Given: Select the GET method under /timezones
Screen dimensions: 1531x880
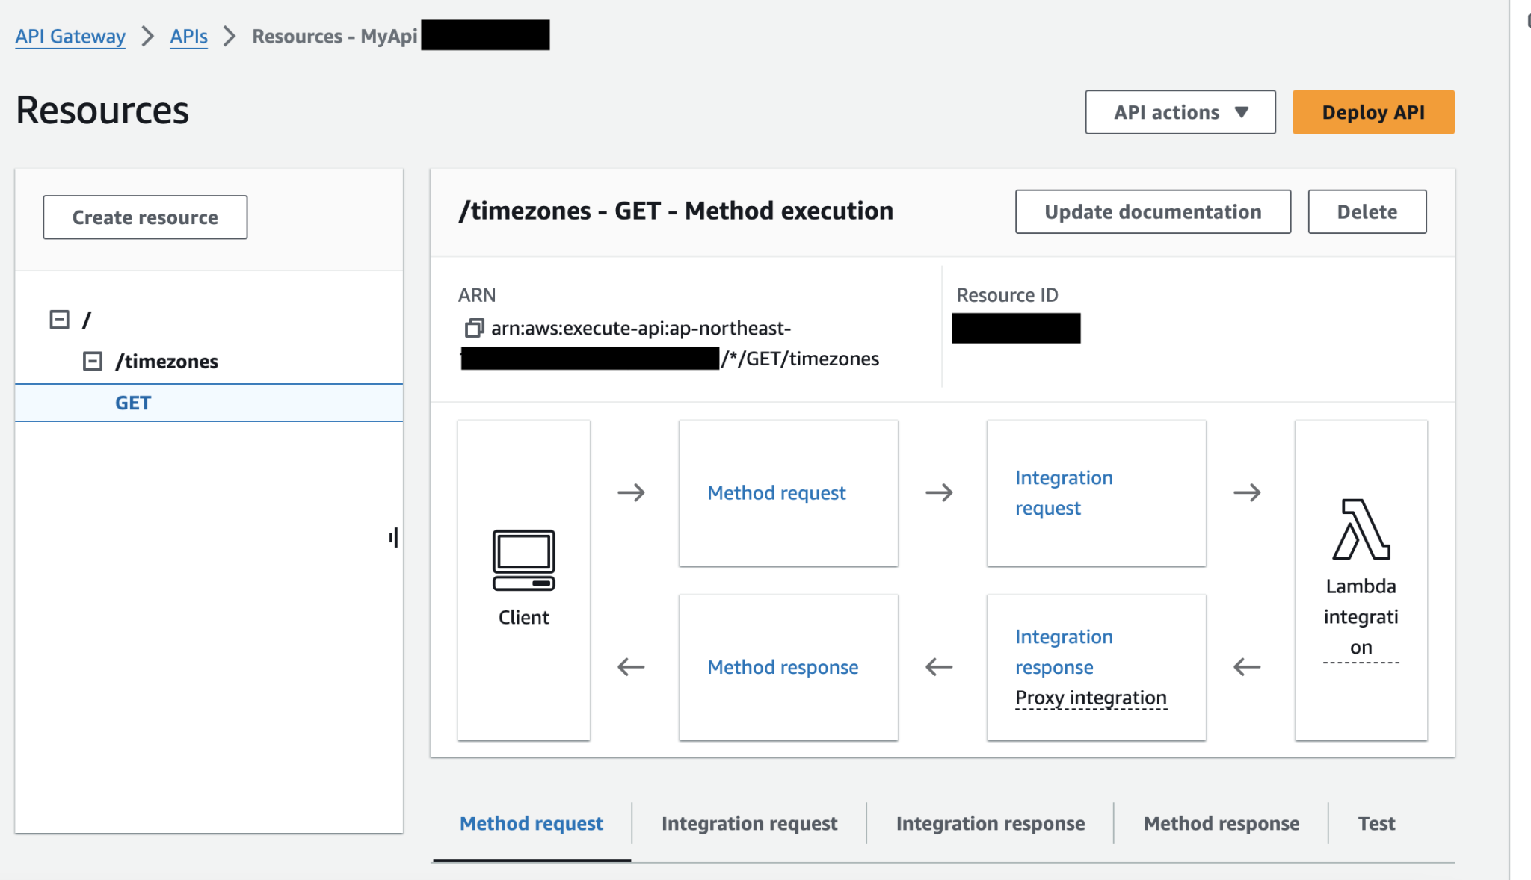Looking at the screenshot, I should [x=132, y=403].
